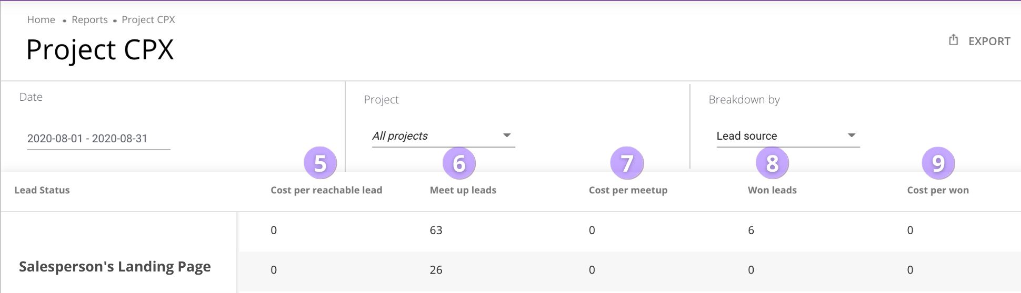This screenshot has height=293, width=1021.
Task: Click the Meet up leads column header
Action: pyautogui.click(x=463, y=191)
